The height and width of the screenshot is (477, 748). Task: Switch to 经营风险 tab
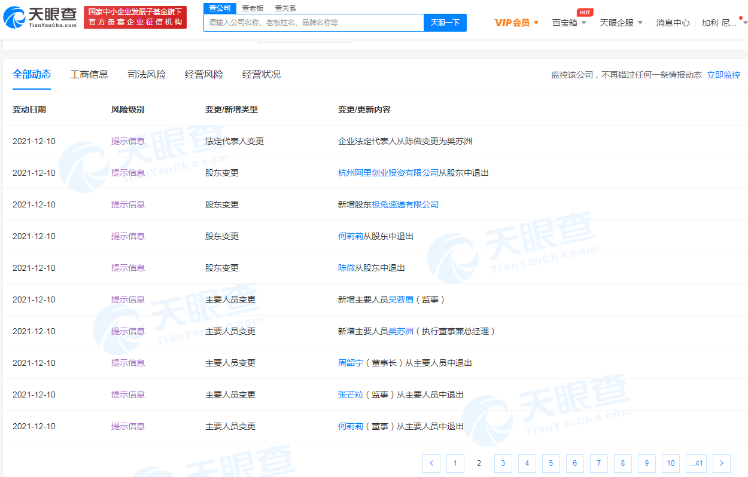pyautogui.click(x=204, y=74)
